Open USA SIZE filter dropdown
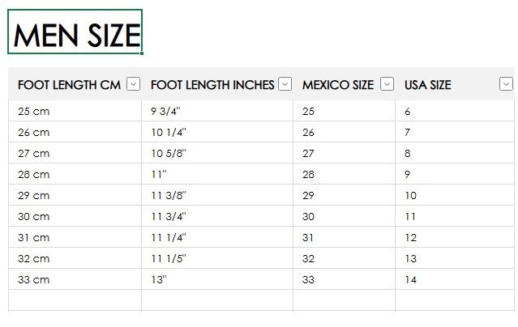This screenshot has height=327, width=518. 507,84
